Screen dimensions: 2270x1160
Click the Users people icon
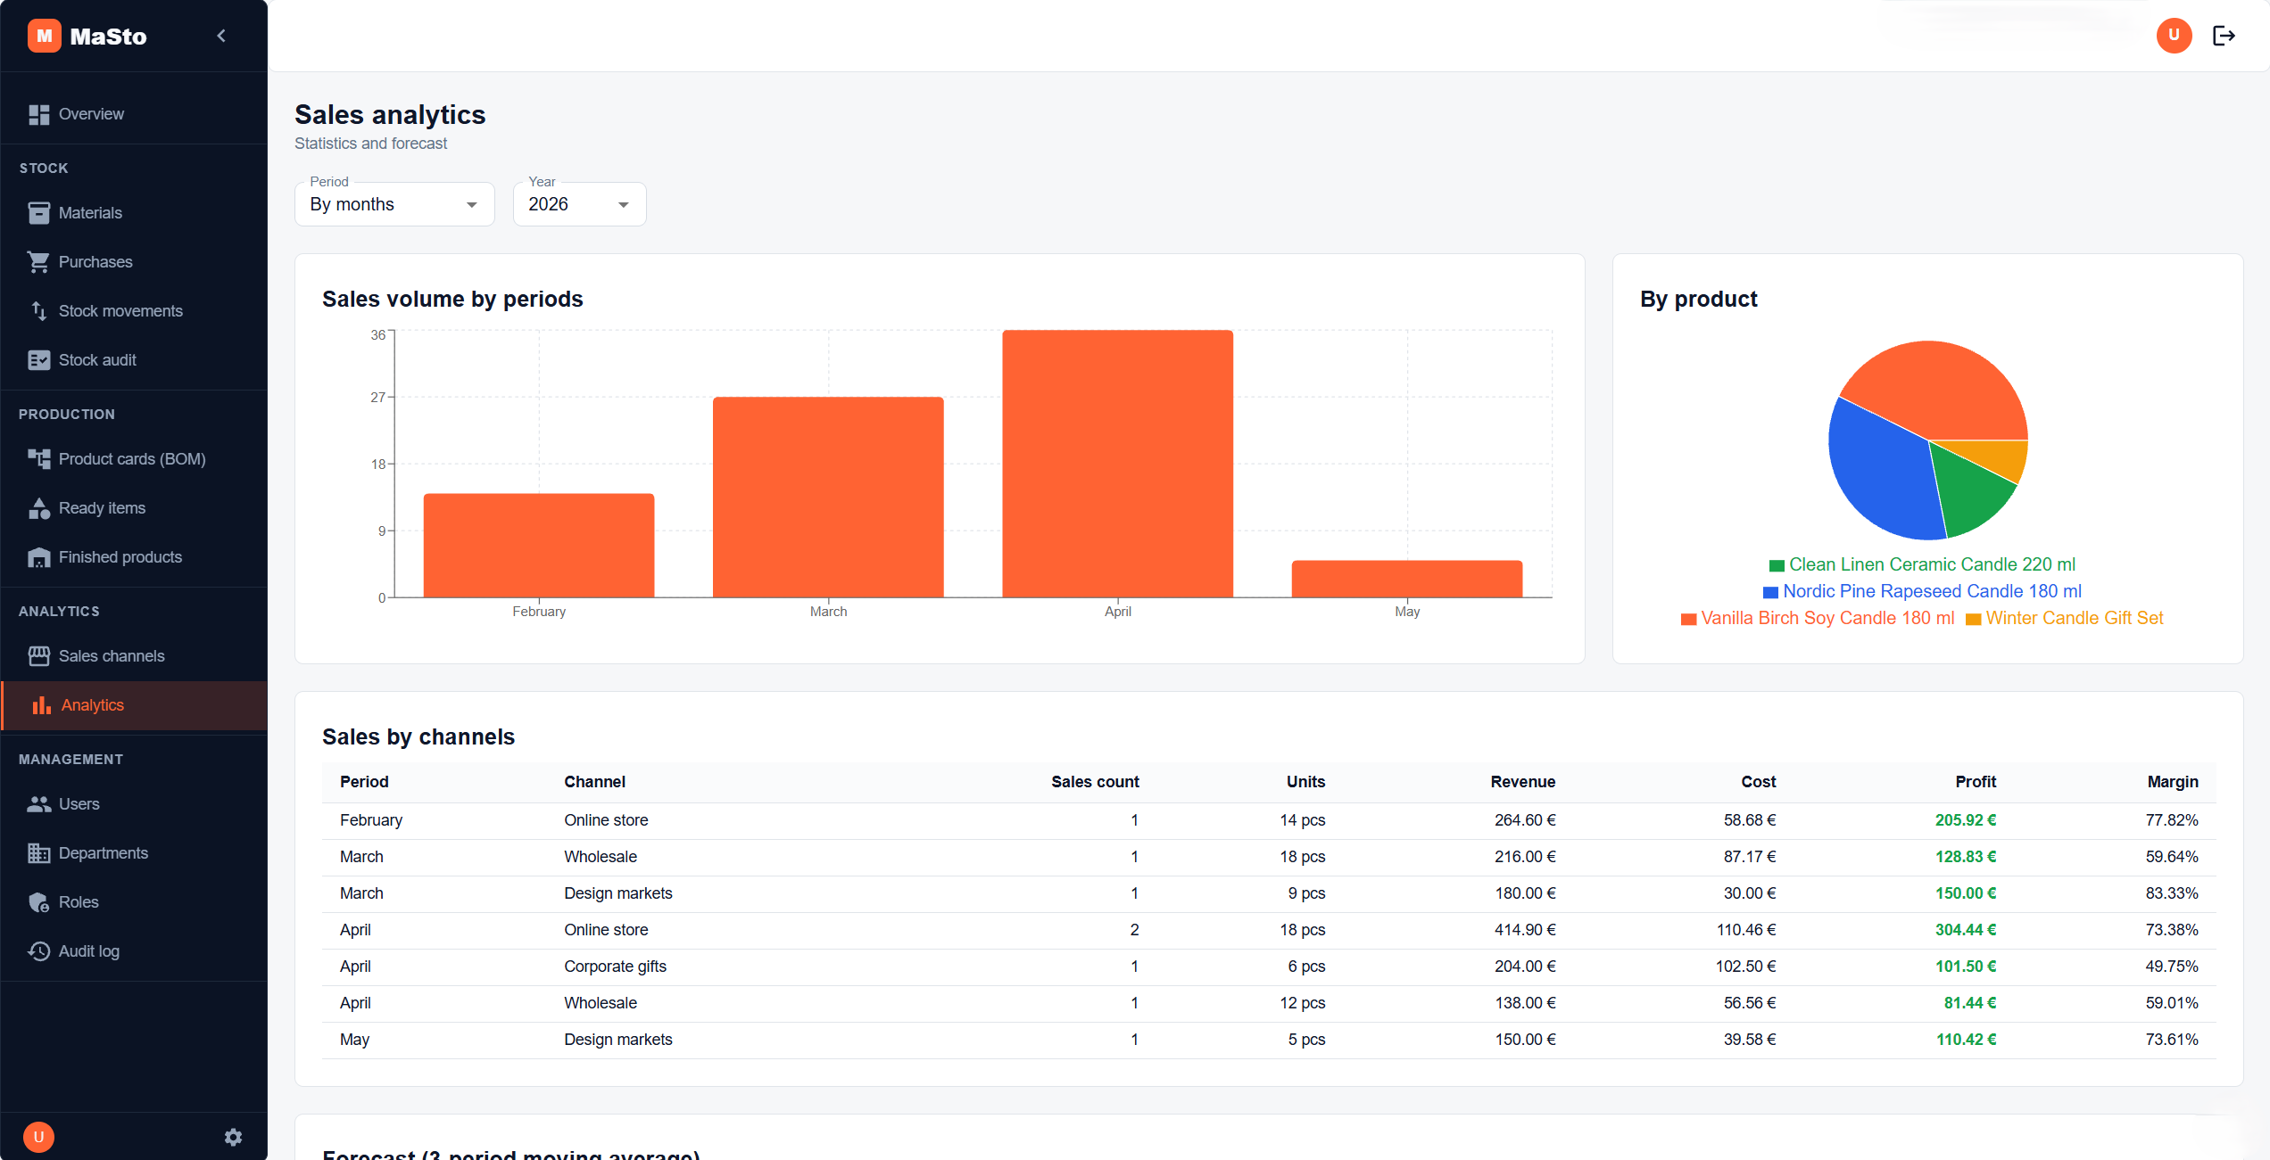(x=38, y=804)
